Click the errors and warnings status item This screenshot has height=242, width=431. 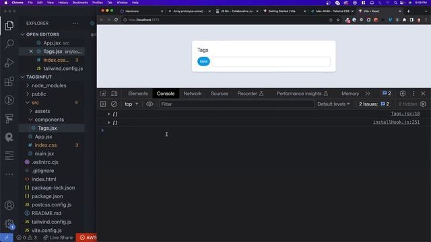click(27, 237)
